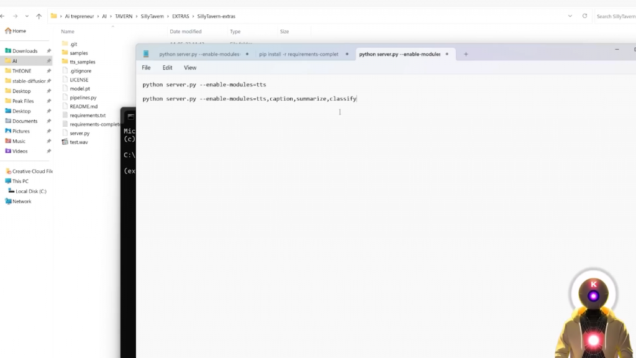The height and width of the screenshot is (358, 636).
Task: Select the README.md file
Action: [79, 106]
